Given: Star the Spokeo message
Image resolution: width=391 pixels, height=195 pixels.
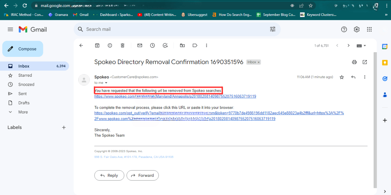Looking at the screenshot, I should click(x=342, y=77).
